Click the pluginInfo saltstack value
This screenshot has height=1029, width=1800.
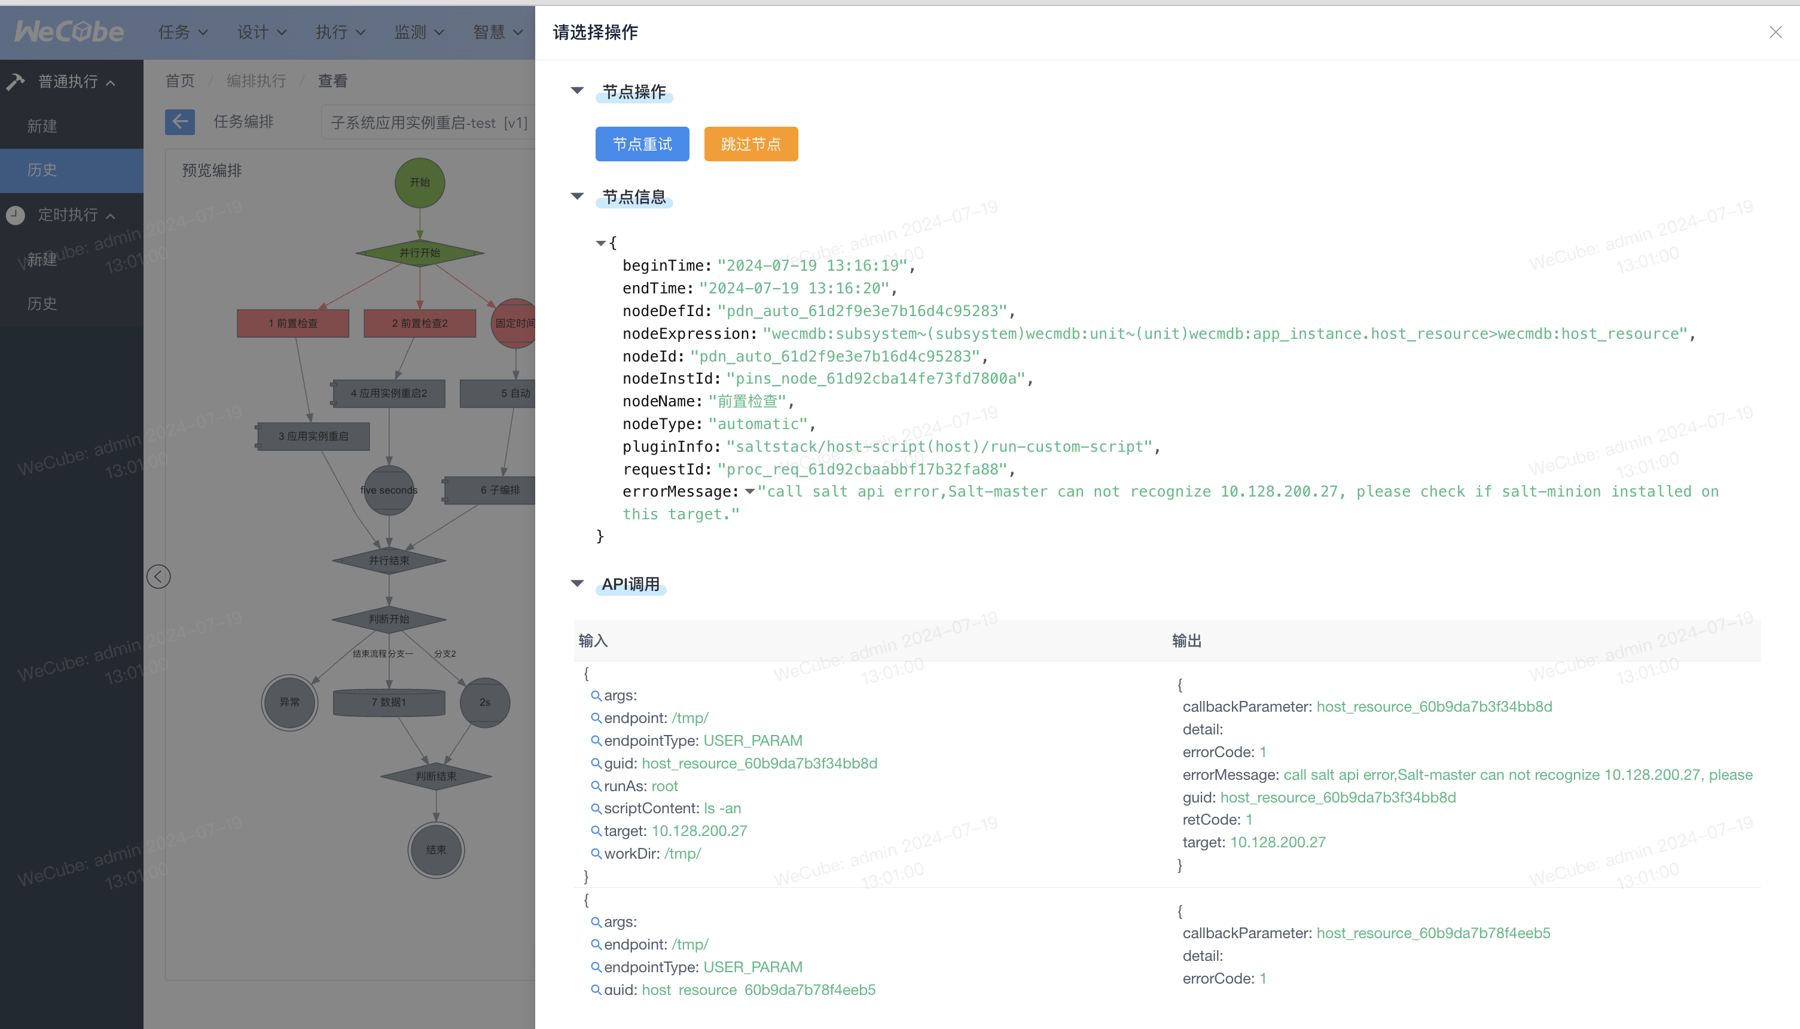[939, 446]
